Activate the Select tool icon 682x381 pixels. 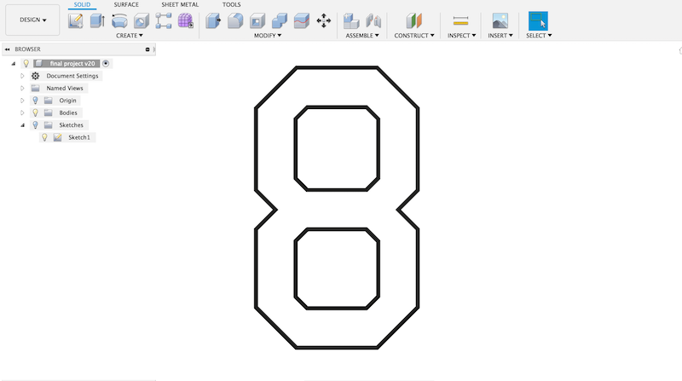coord(538,20)
